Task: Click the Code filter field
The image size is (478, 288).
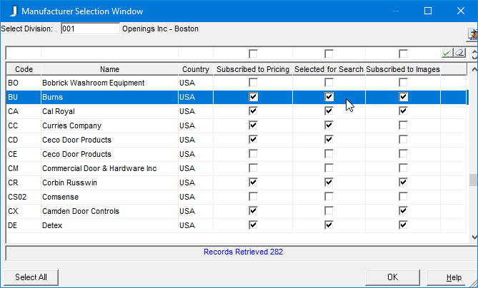Action: pyautogui.click(x=24, y=53)
